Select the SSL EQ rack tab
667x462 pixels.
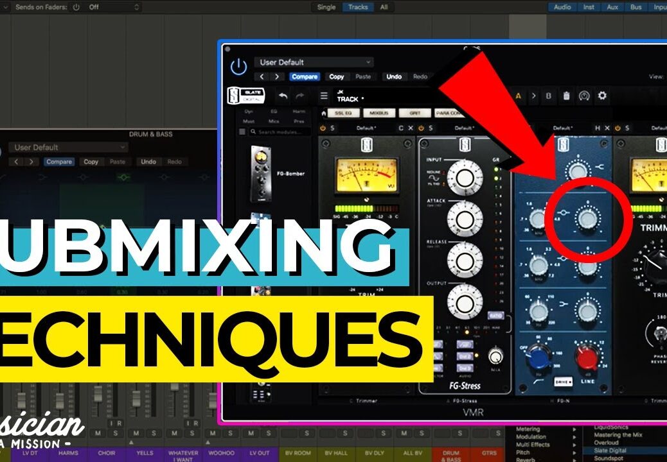coord(344,114)
